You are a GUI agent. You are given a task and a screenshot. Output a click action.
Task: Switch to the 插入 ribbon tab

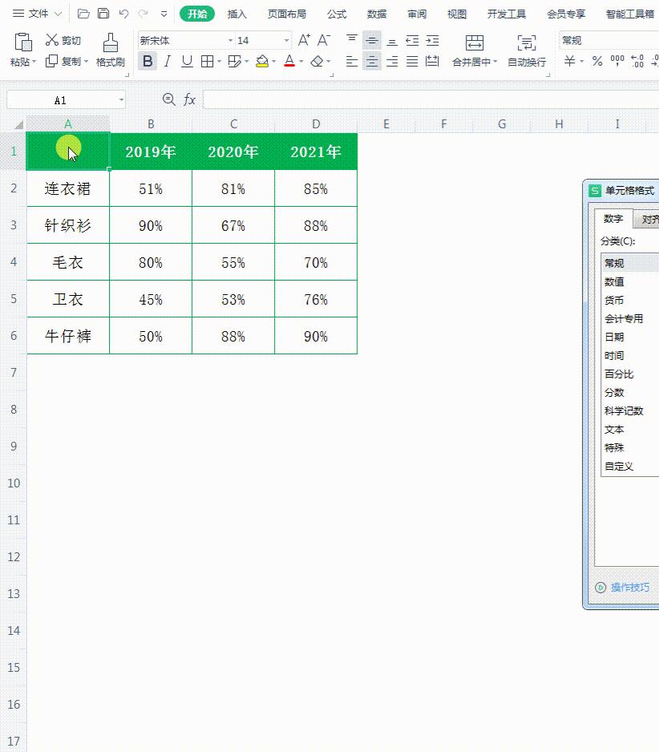(237, 14)
